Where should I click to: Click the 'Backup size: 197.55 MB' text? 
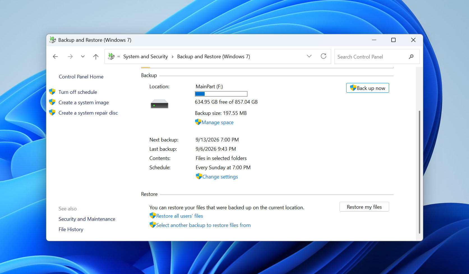point(221,113)
